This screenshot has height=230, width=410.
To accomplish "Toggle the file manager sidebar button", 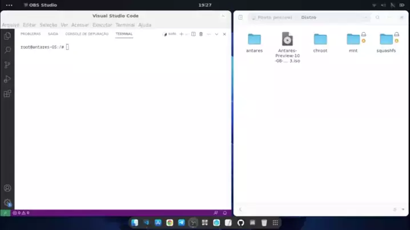I will tap(240, 18).
